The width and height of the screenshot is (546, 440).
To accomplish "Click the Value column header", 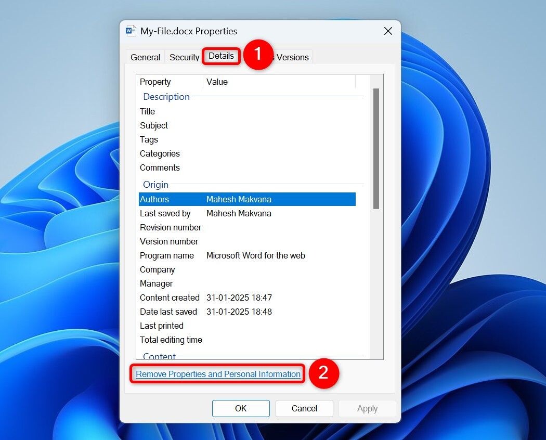I will tap(279, 82).
